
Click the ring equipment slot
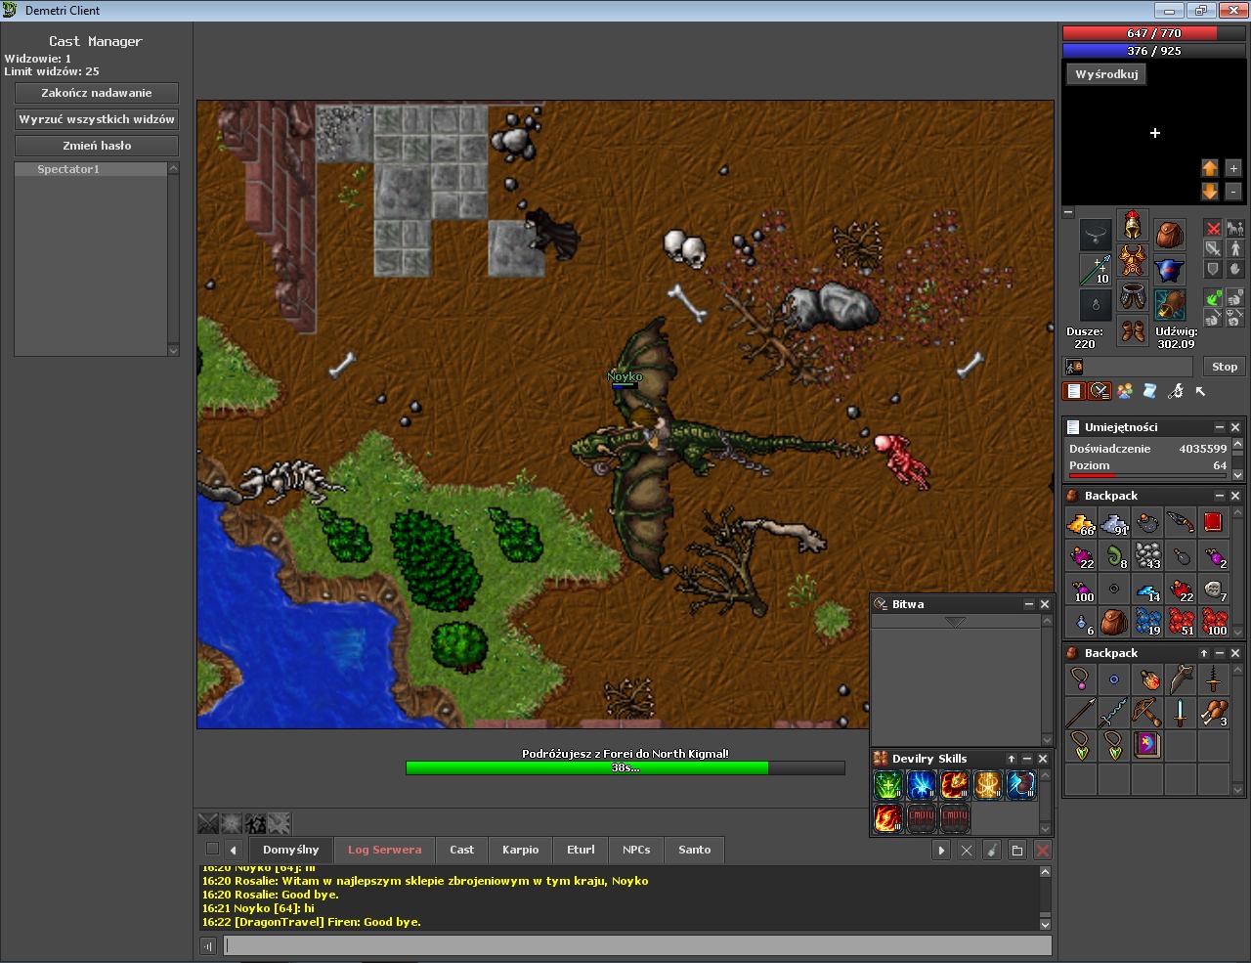1096,305
